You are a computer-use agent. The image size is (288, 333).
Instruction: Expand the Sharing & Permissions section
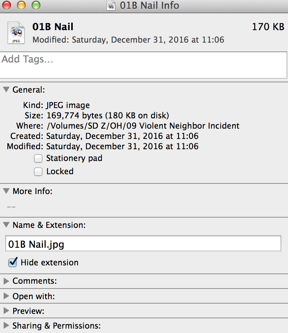[x=6, y=325]
